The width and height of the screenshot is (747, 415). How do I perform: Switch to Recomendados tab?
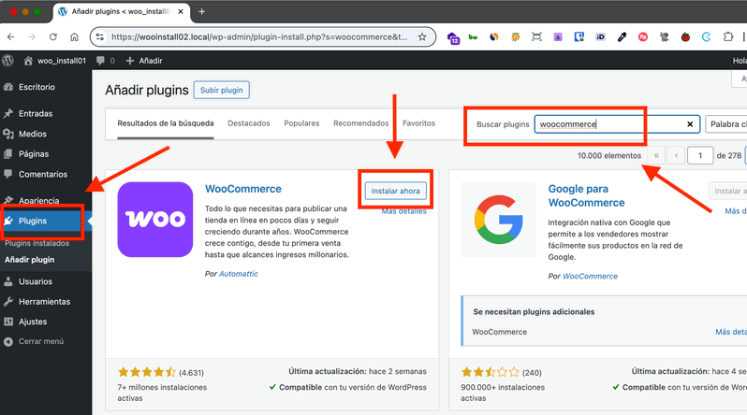[x=360, y=123]
